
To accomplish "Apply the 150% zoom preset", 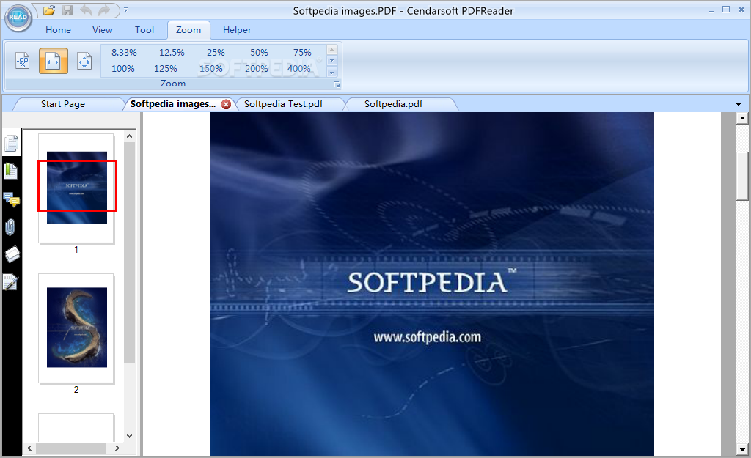I will click(210, 68).
